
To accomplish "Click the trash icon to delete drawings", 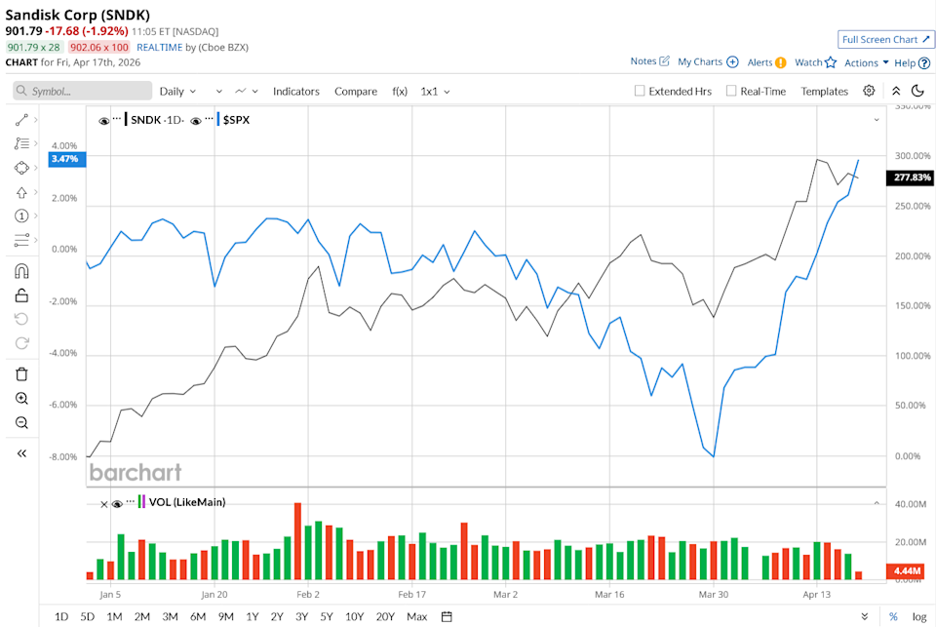I will click(x=21, y=373).
